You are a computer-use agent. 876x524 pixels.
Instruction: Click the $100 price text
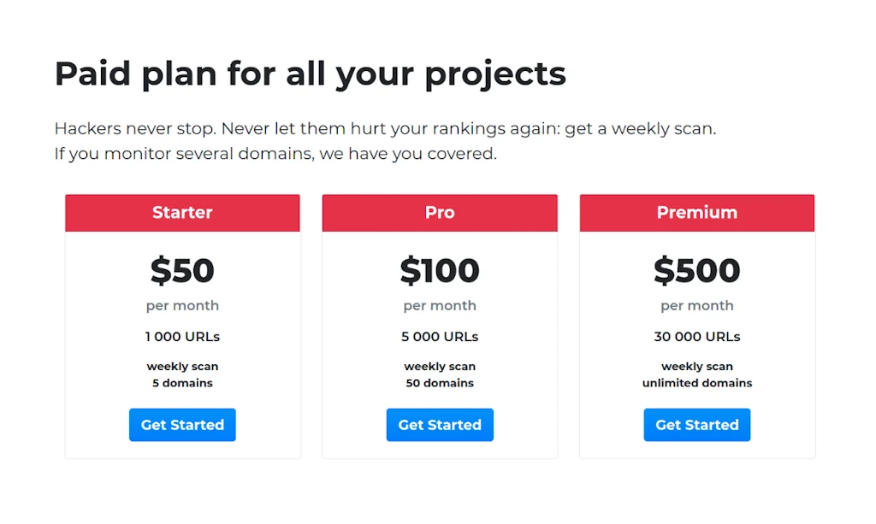point(440,271)
